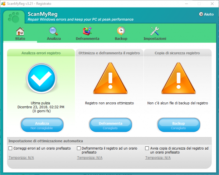Open Temporizza link under Avvia copia di sicurezza
219x175 pixels.
point(158,158)
